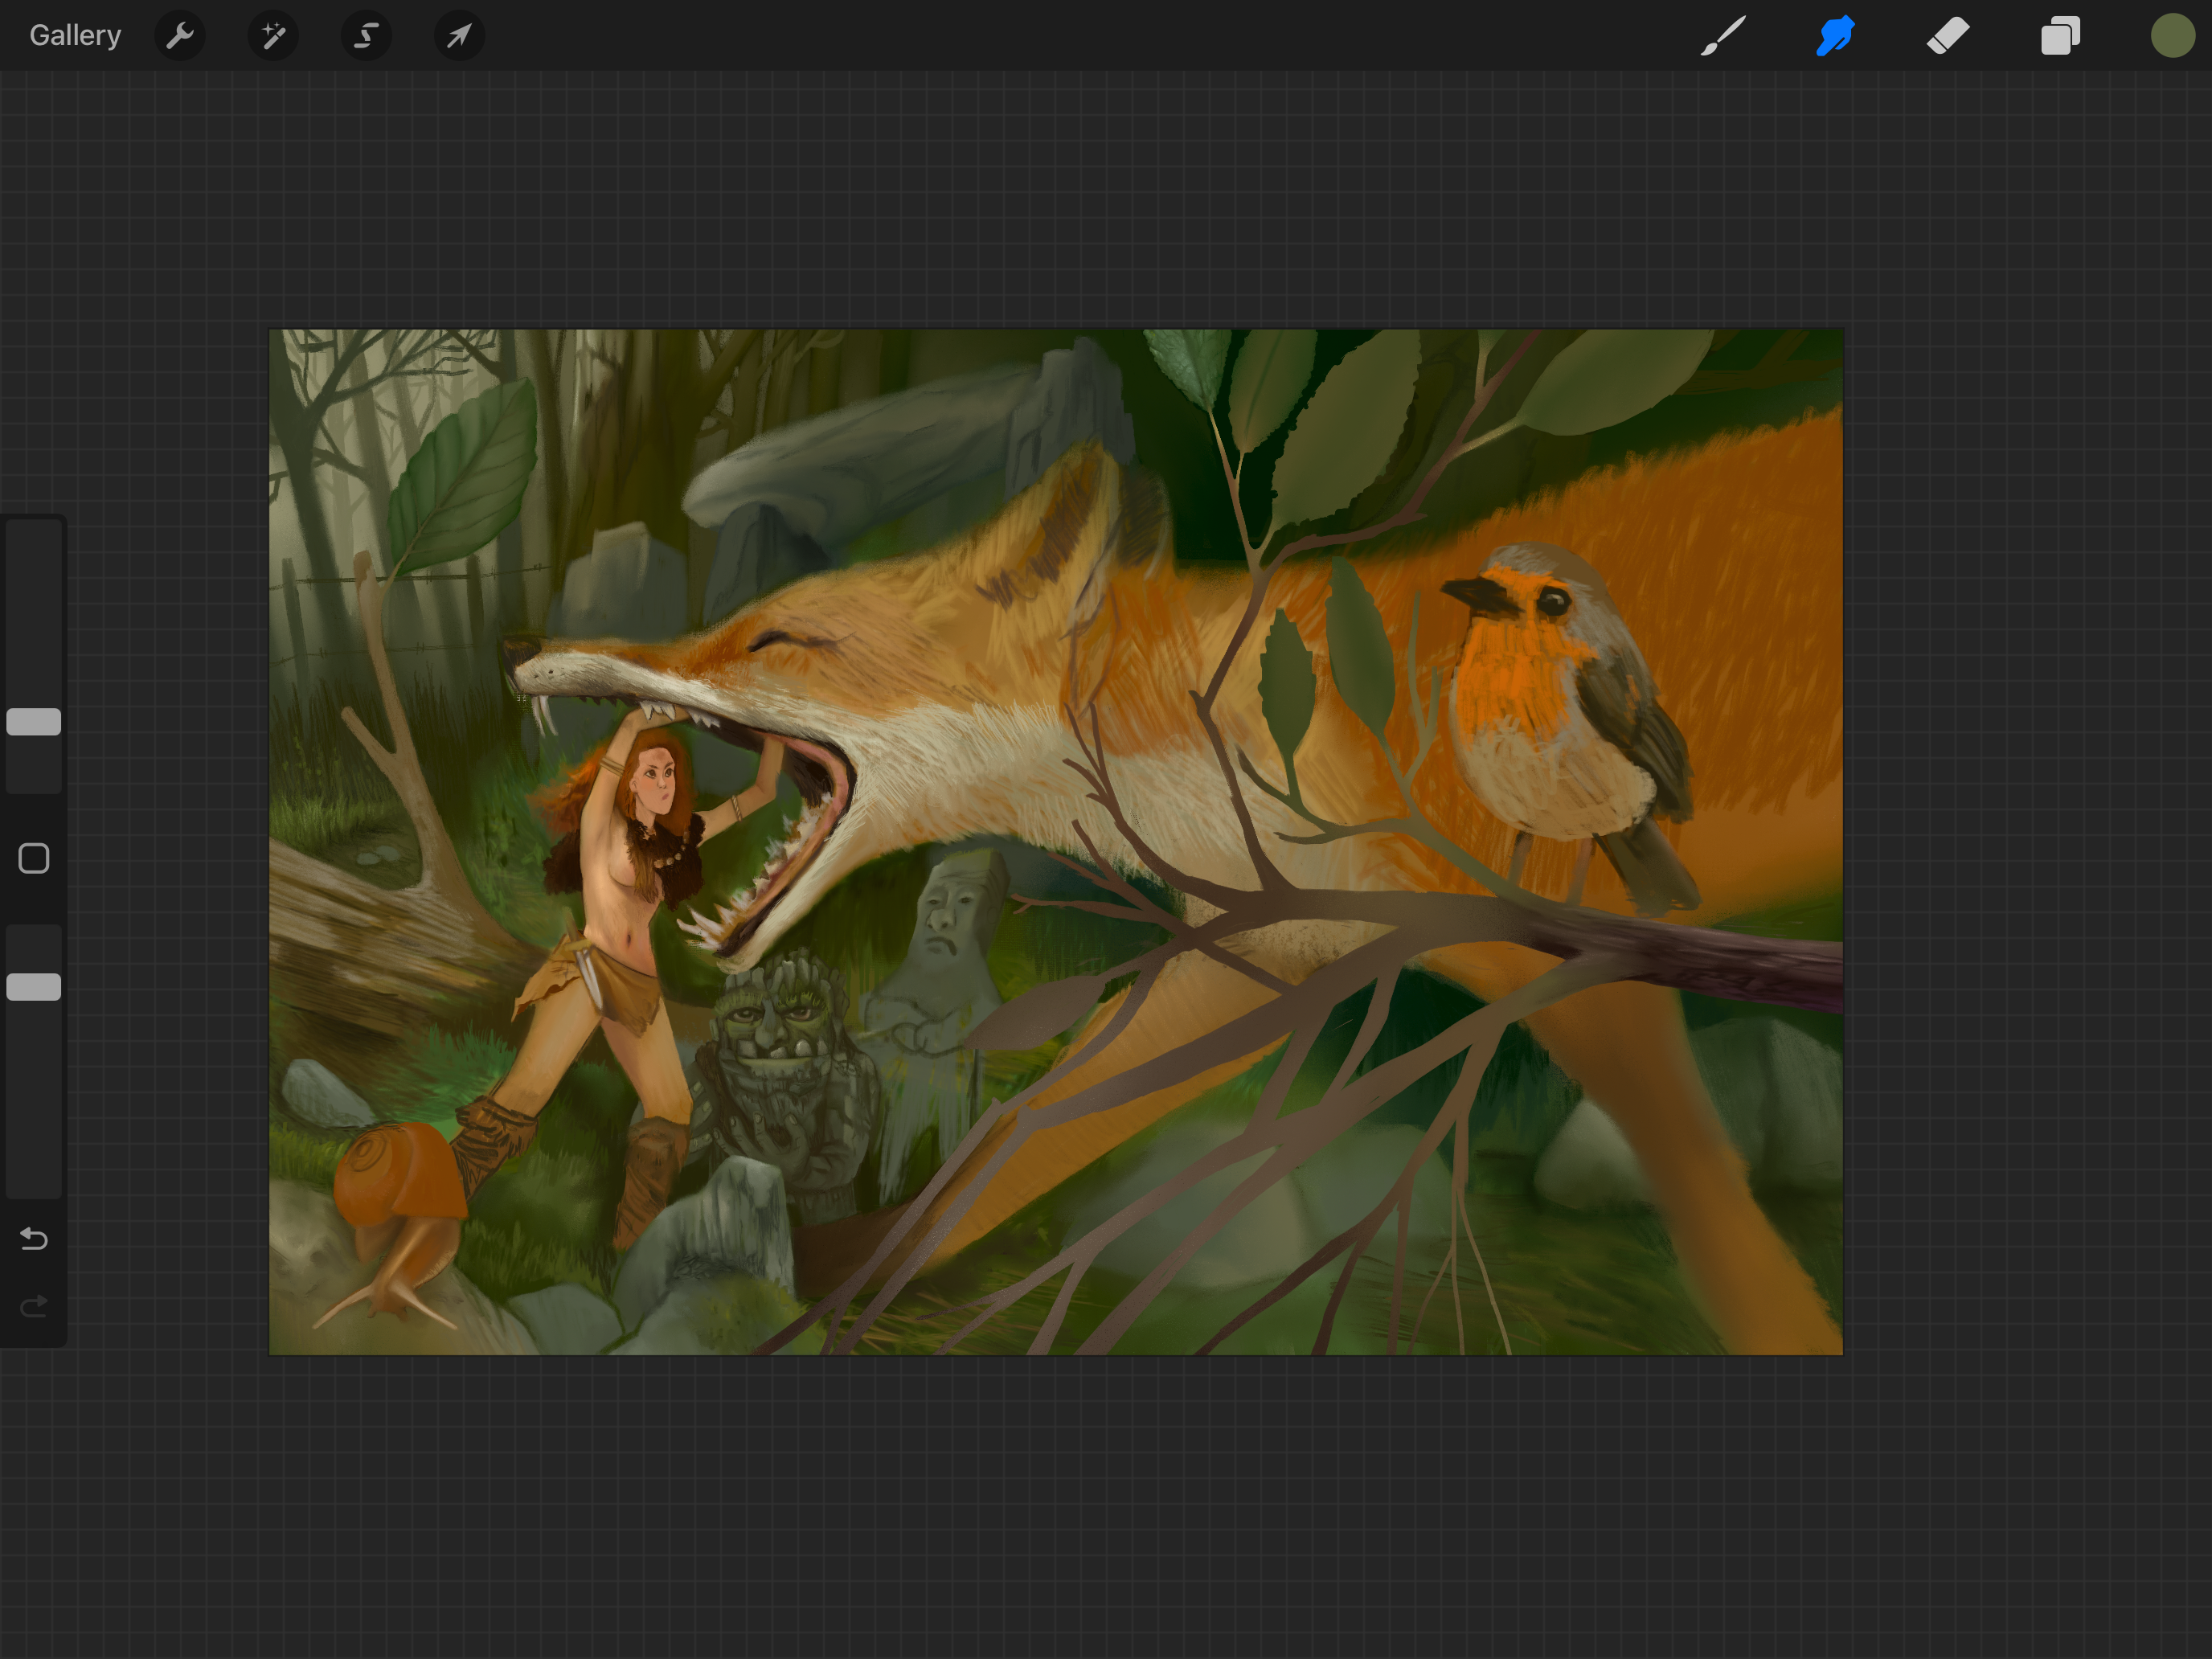Open the active color picker
Screen dimensions: 2212x1659
(2171, 36)
